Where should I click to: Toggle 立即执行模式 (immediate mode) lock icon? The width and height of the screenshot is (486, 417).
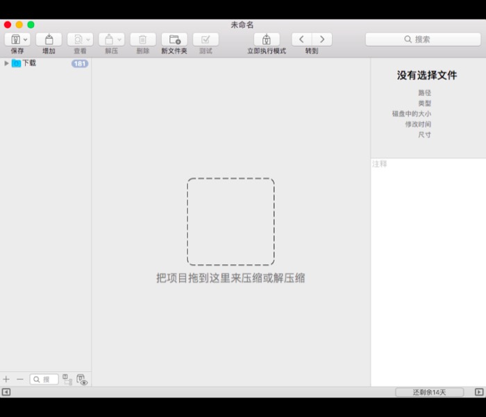267,40
